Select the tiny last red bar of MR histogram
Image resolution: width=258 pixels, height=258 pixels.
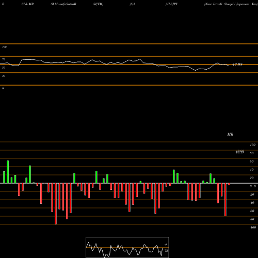(229, 184)
